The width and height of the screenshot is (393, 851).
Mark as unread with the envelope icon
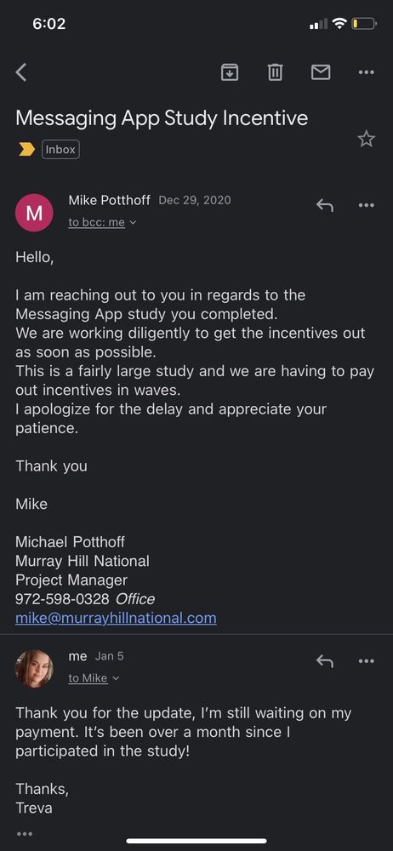[x=321, y=71]
